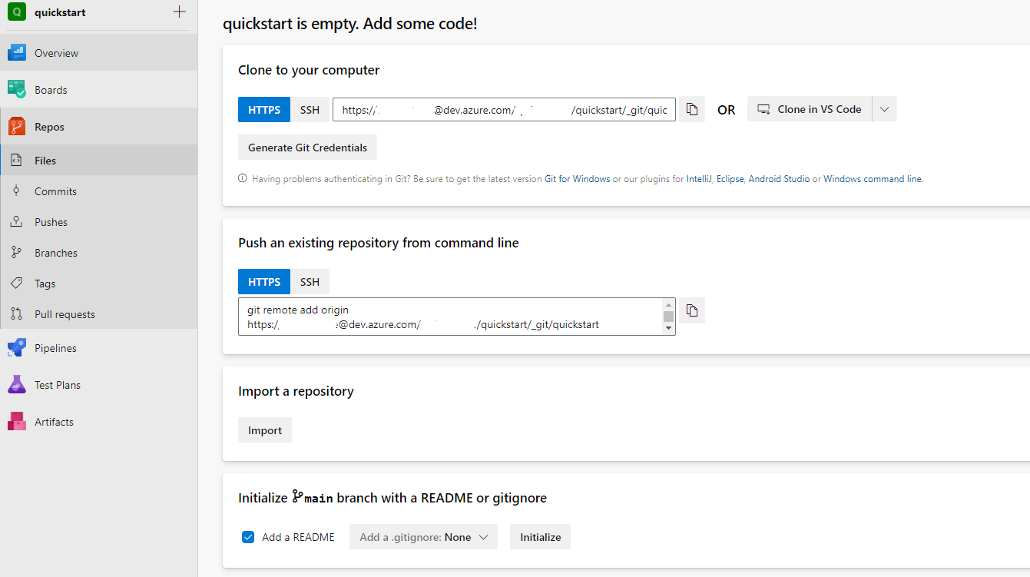Viewport: 1030px width, 577px height.
Task: Click the quickstart project name
Action: click(x=60, y=12)
